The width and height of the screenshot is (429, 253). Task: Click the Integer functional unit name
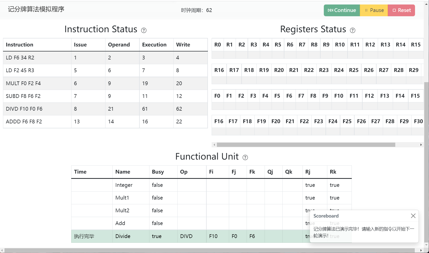click(124, 185)
